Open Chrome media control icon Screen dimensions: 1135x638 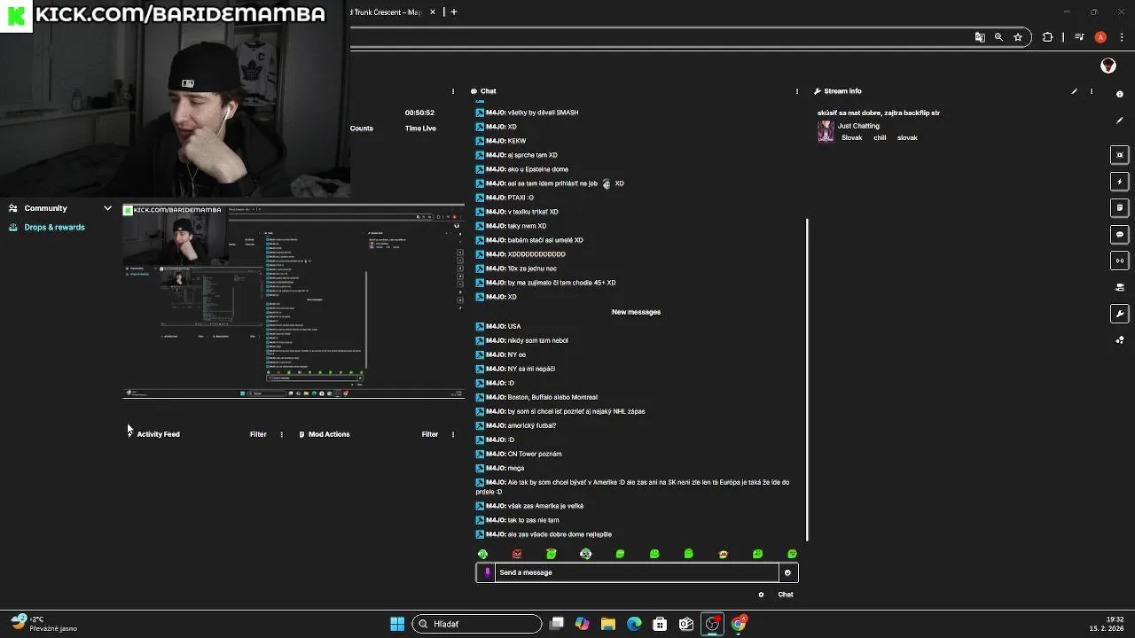[x=1079, y=37]
